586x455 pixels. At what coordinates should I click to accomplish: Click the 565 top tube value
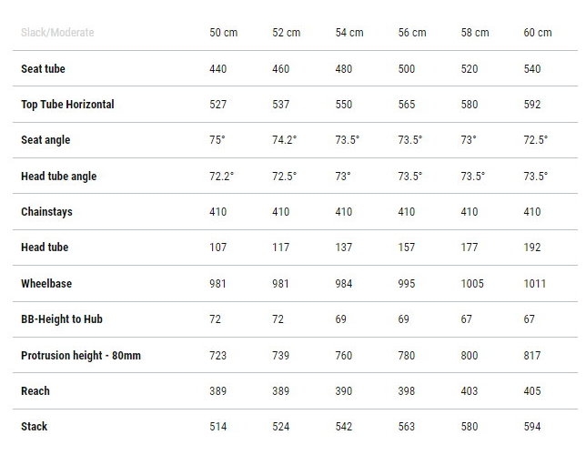pos(408,105)
